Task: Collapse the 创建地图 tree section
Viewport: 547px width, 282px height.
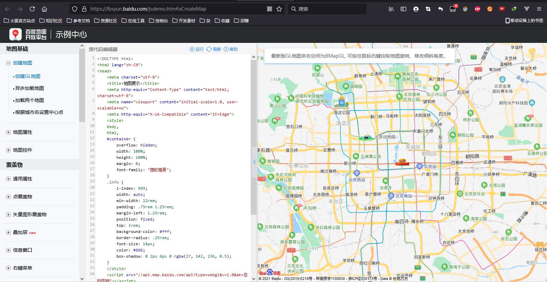Action: pyautogui.click(x=8, y=63)
